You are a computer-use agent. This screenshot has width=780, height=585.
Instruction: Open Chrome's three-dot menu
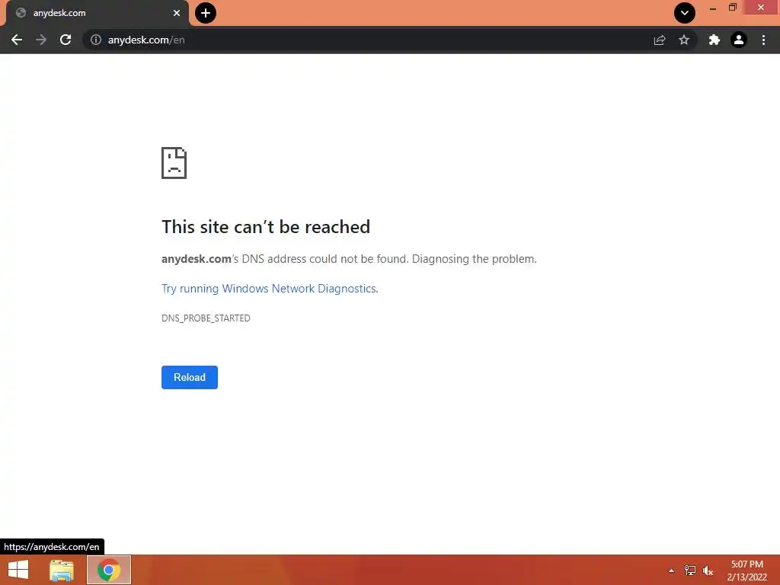(x=763, y=40)
